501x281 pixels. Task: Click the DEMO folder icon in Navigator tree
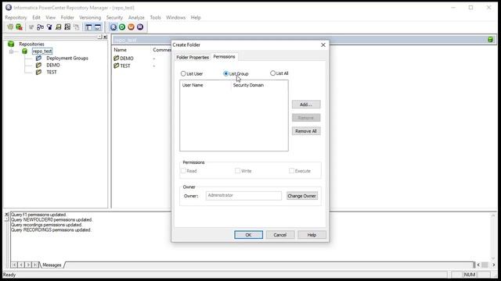click(x=38, y=65)
